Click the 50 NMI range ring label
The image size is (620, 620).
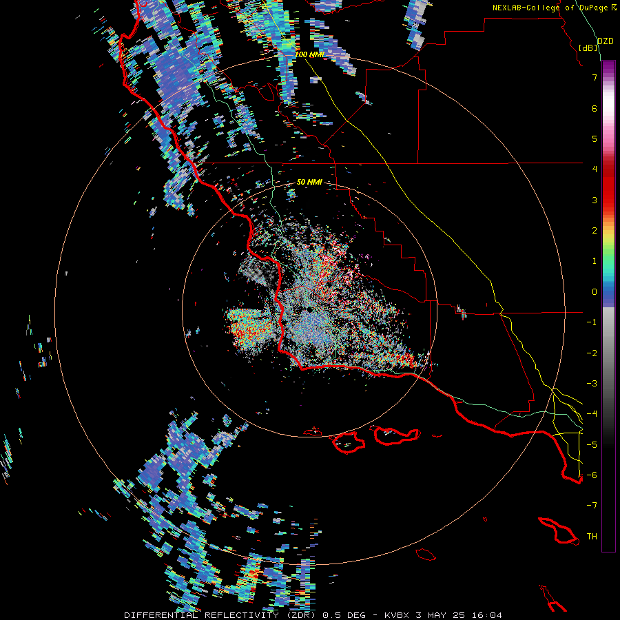[309, 182]
